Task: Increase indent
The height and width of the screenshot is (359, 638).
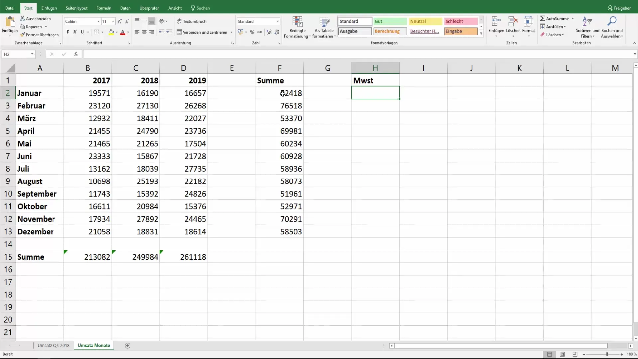Action: pyautogui.click(x=169, y=32)
